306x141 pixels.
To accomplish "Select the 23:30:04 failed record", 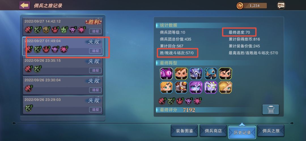I will coord(63,85).
